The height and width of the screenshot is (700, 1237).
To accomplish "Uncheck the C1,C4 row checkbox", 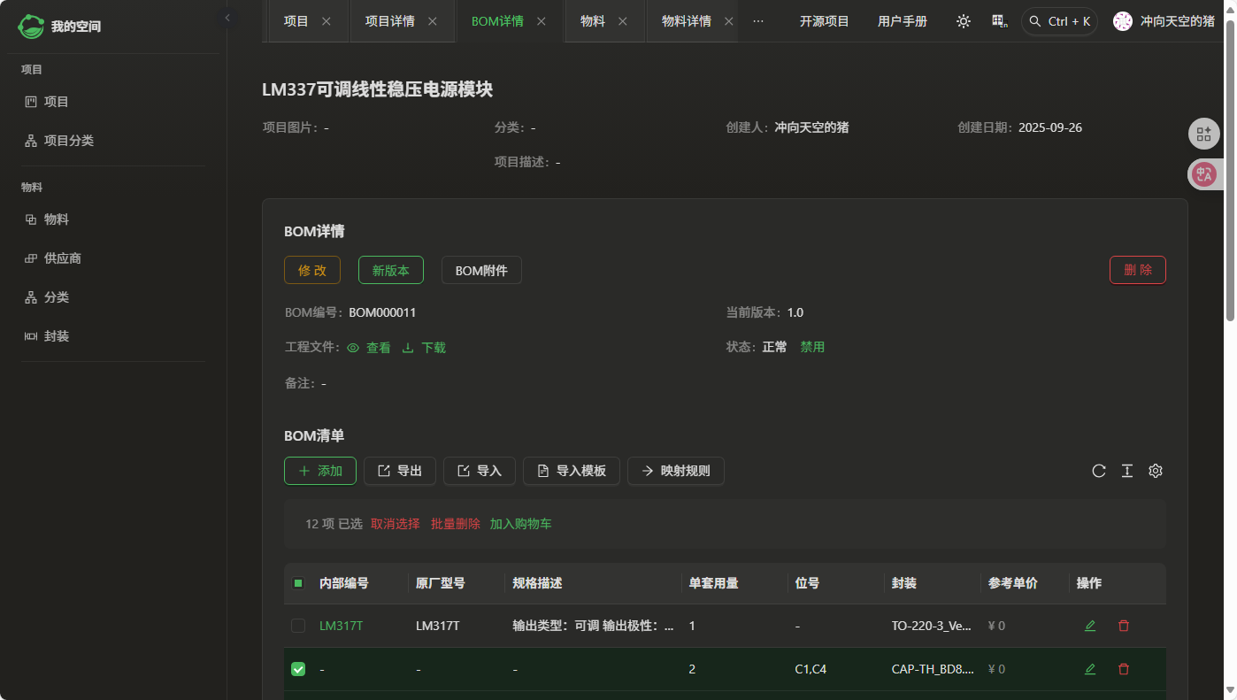I will pyautogui.click(x=298, y=669).
